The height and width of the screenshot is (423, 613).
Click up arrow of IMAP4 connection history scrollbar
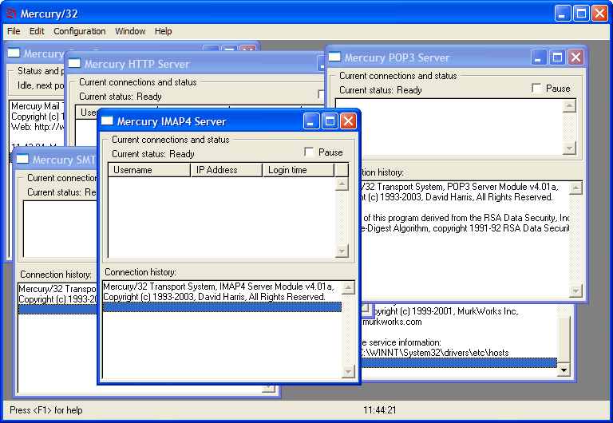348,288
